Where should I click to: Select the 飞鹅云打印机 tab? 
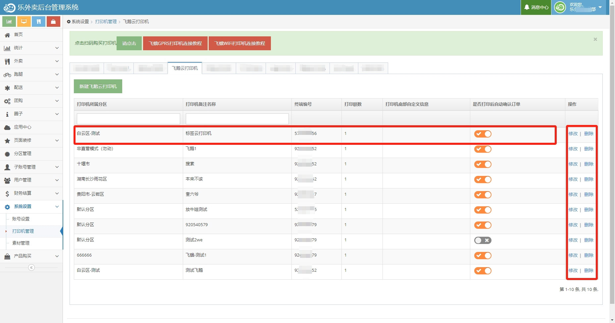(x=185, y=68)
